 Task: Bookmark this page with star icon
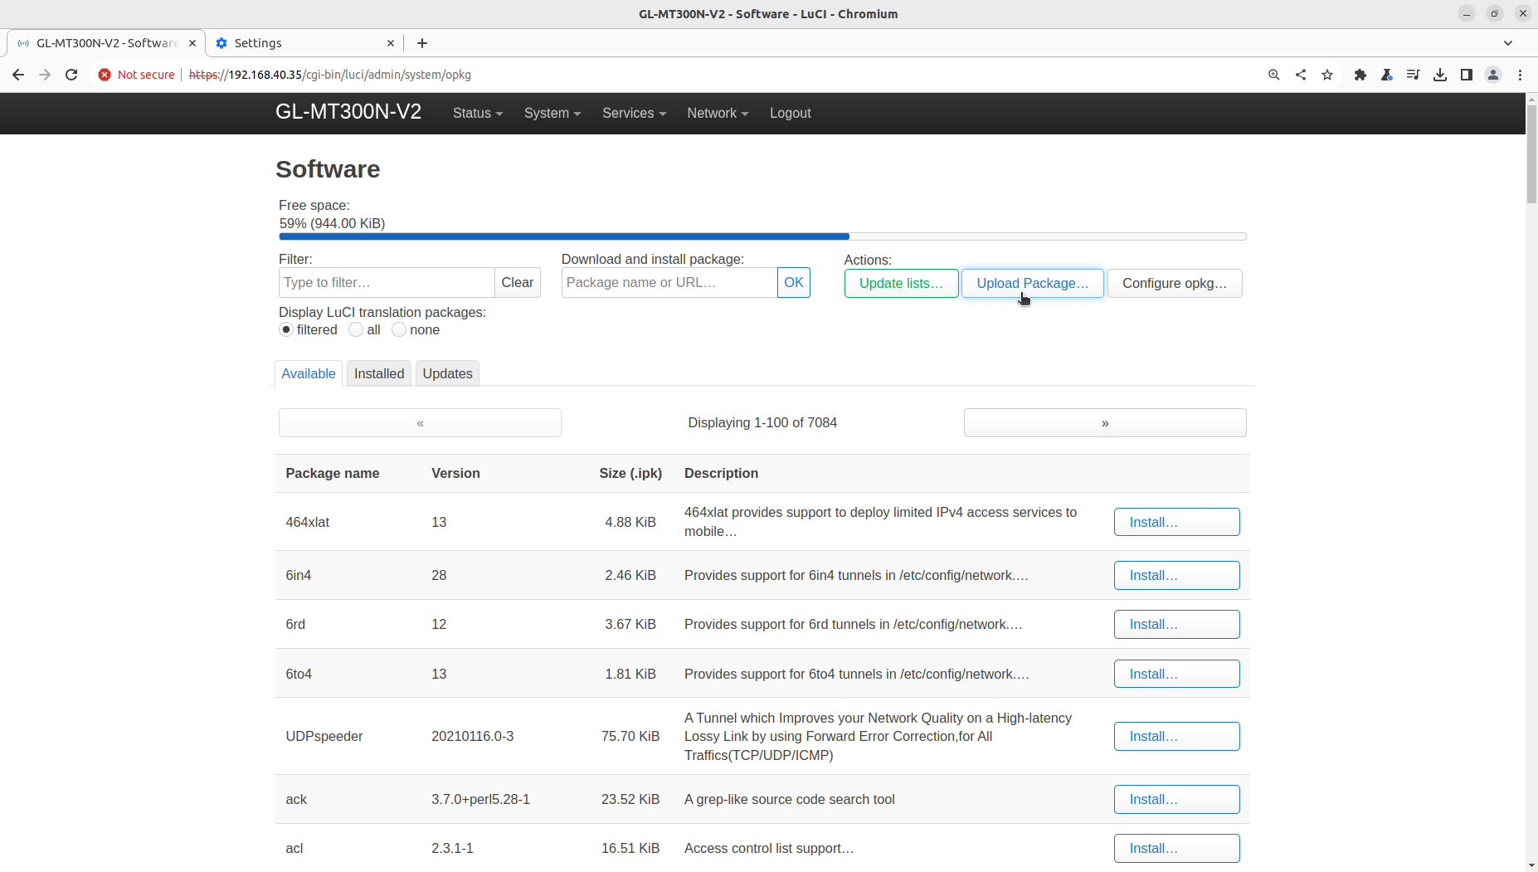point(1327,75)
